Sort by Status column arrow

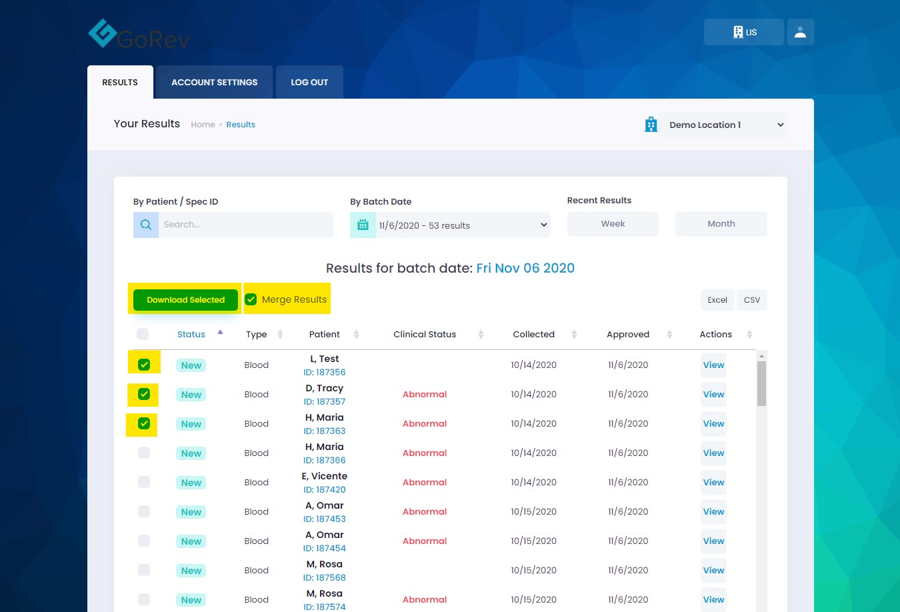coord(220,332)
